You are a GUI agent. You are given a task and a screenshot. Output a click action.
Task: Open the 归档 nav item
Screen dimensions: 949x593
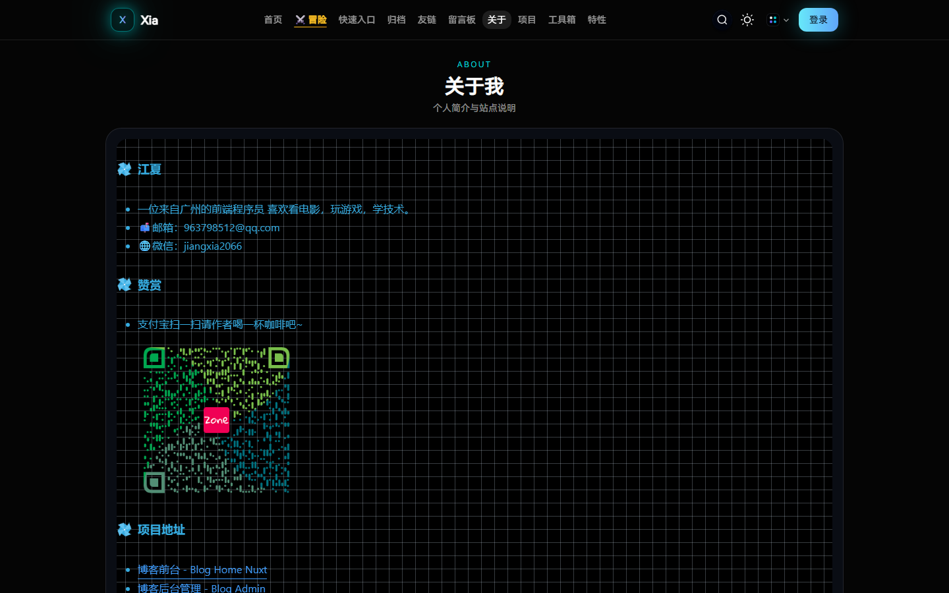[x=396, y=20]
